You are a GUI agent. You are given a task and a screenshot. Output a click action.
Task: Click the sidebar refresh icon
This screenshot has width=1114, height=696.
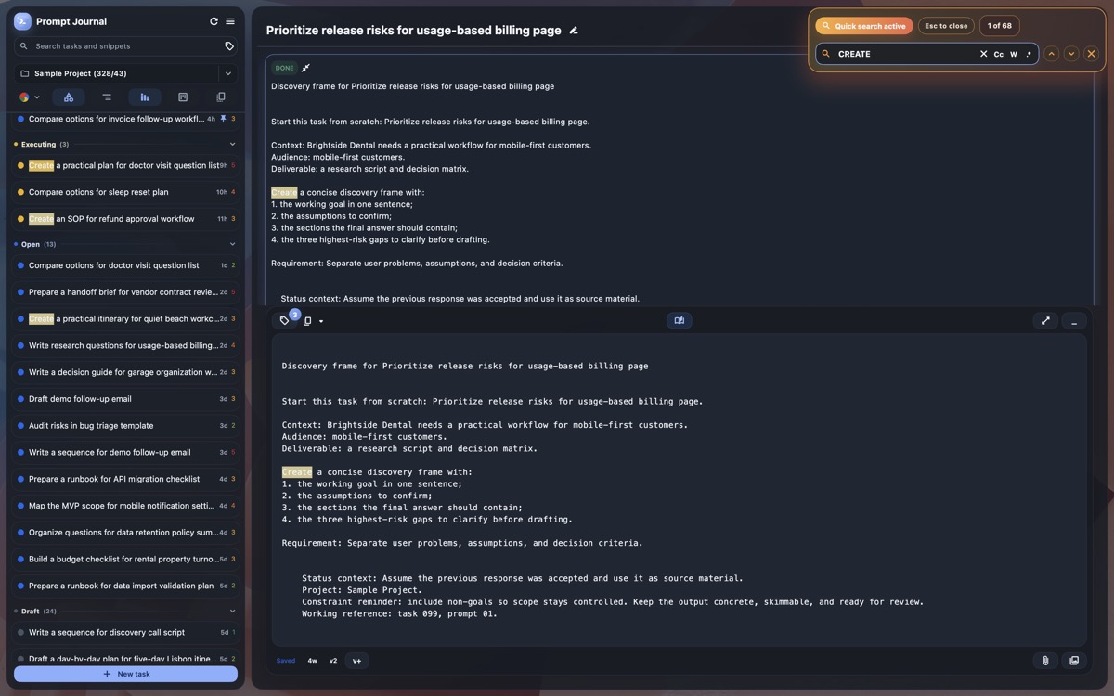[214, 21]
